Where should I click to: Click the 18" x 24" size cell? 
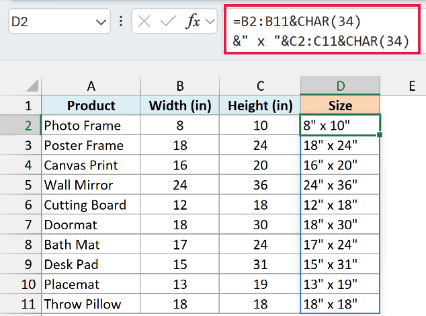(x=340, y=145)
